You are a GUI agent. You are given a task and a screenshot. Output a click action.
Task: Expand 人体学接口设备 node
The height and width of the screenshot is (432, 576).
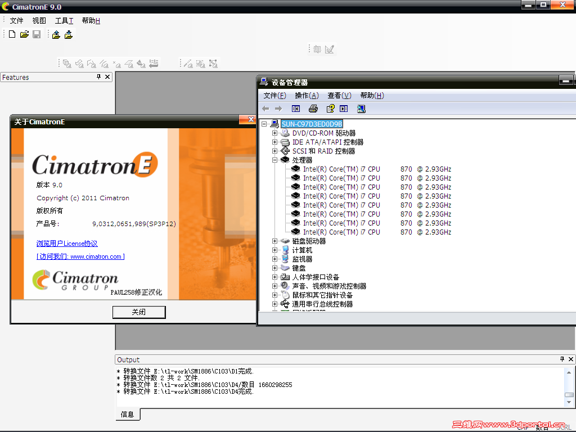(274, 277)
